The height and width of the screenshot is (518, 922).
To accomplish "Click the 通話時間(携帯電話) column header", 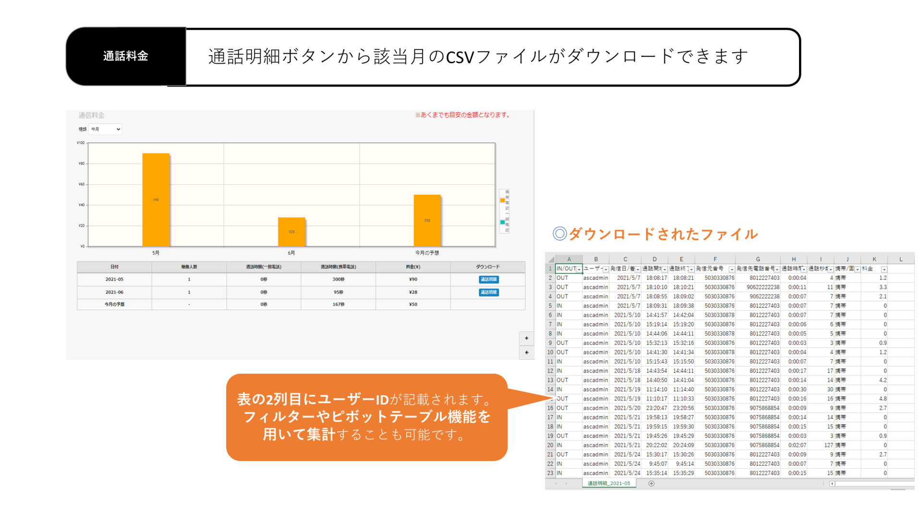I will pyautogui.click(x=339, y=267).
